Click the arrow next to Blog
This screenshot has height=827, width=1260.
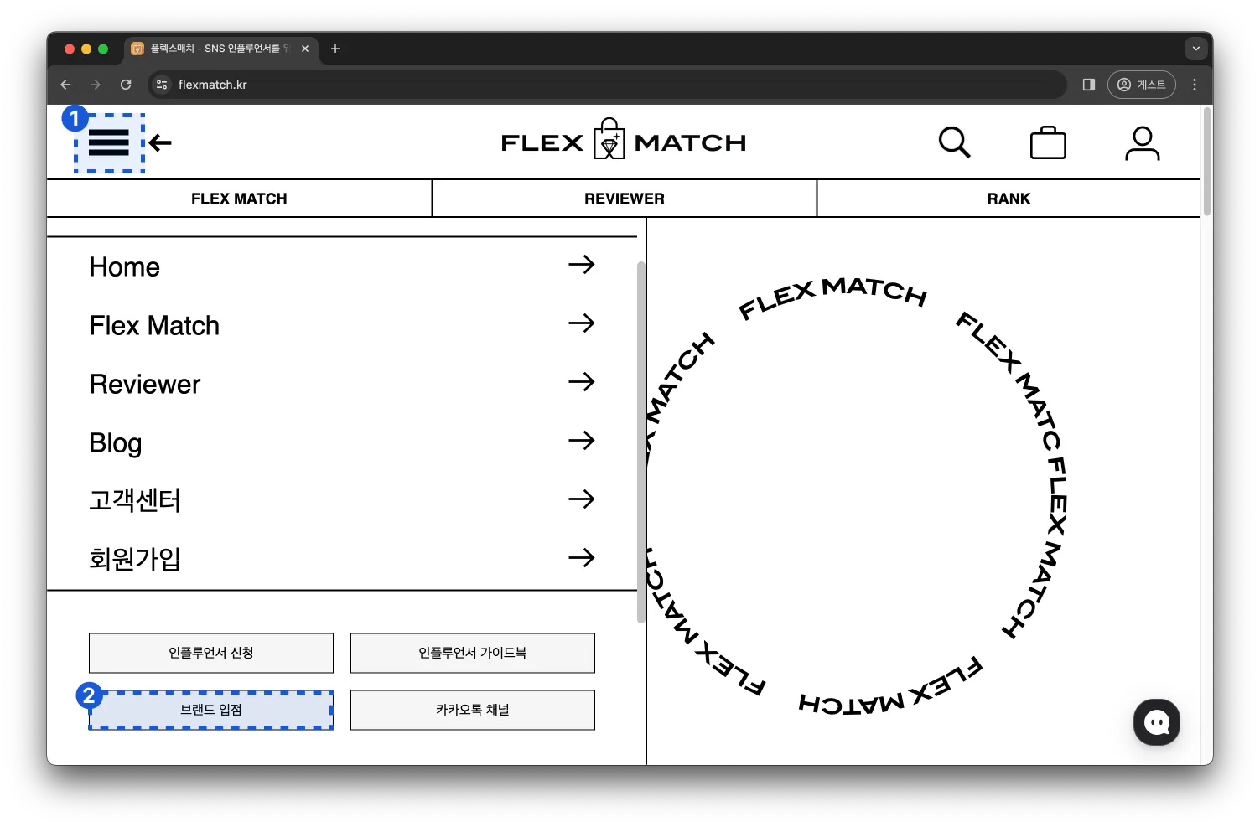582,441
